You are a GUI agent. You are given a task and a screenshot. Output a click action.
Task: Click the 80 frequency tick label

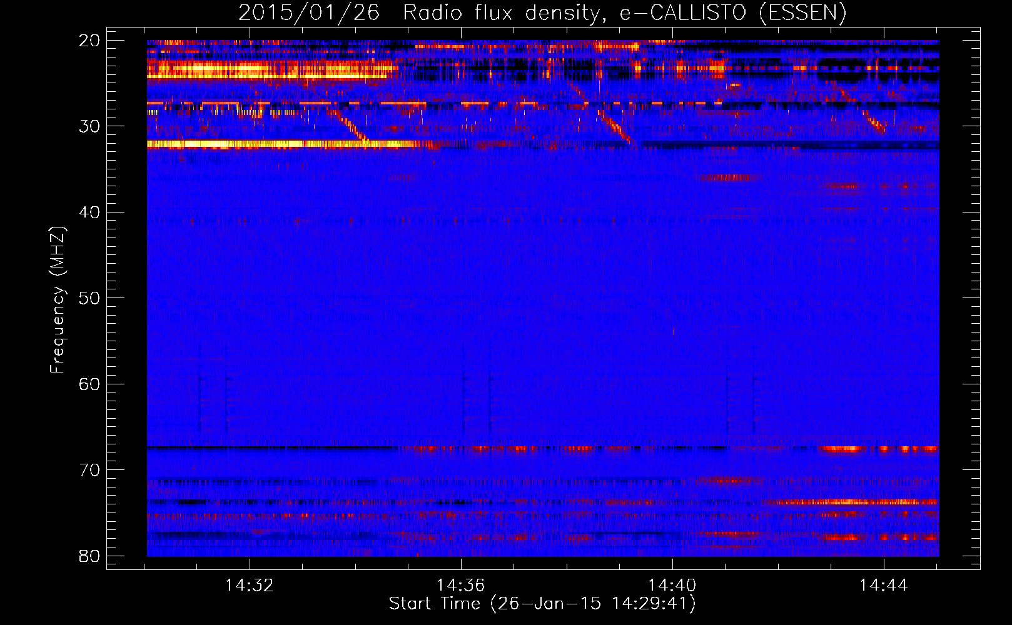89,556
